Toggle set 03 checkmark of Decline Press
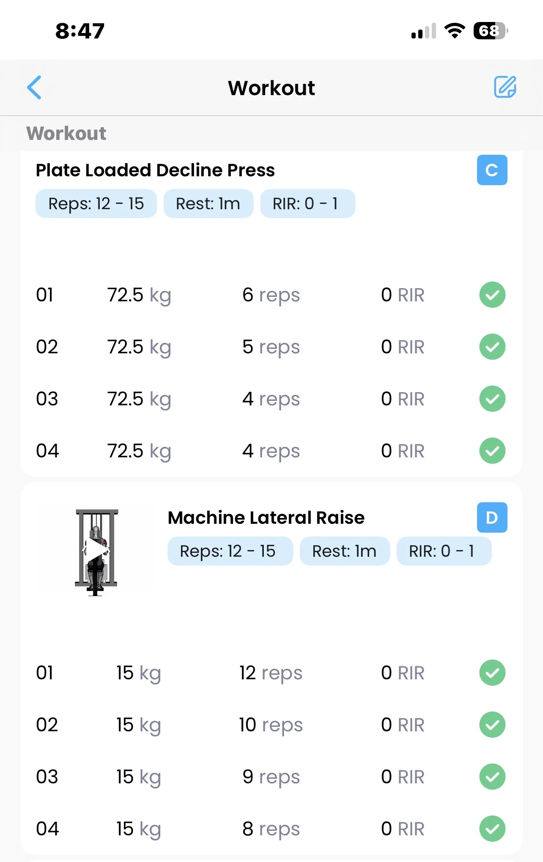 point(492,399)
